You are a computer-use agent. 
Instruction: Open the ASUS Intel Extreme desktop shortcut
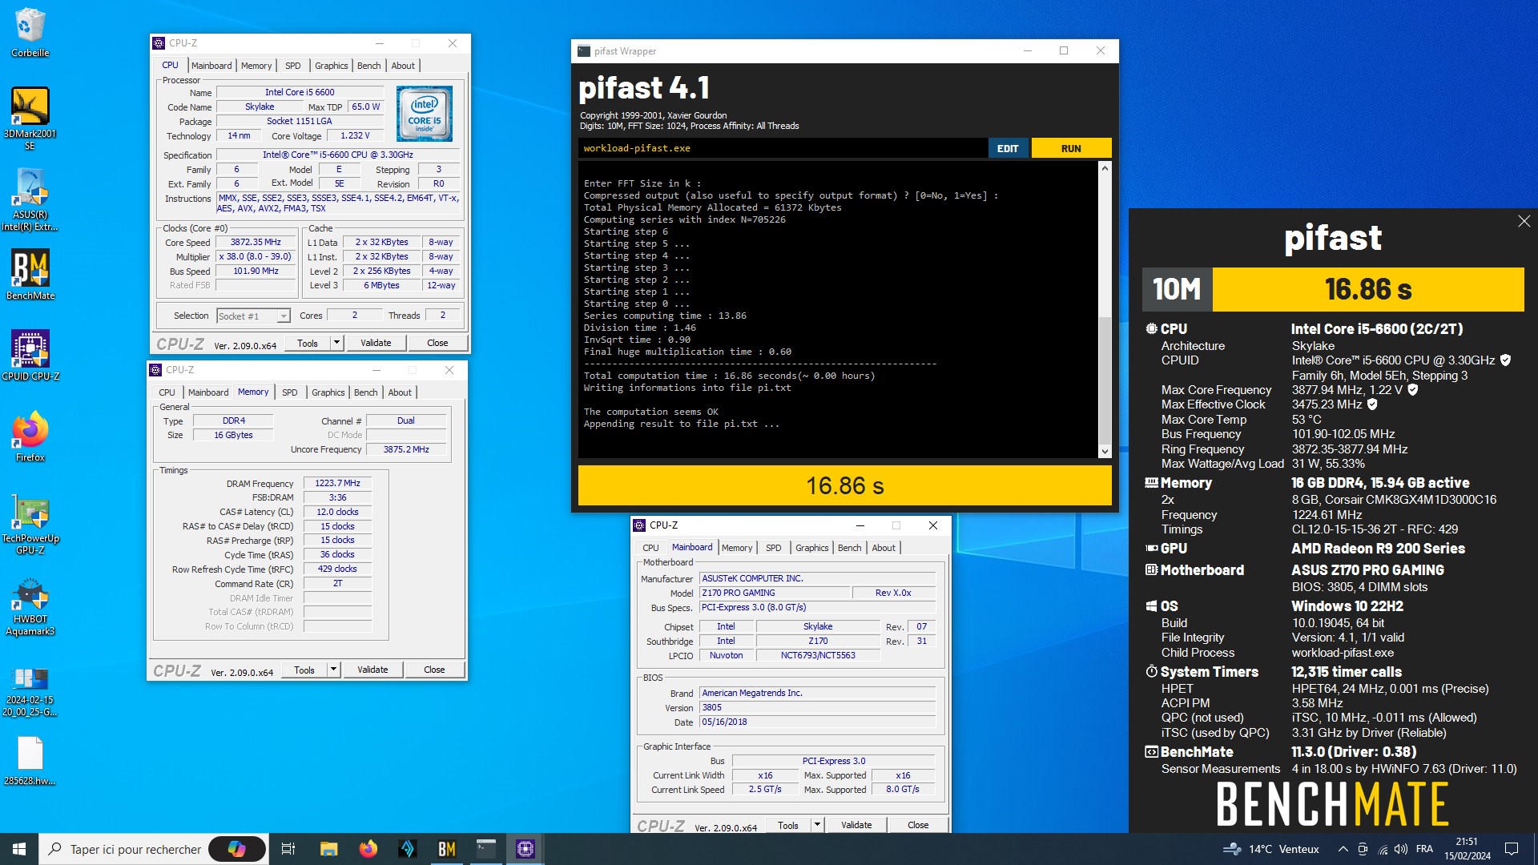30,200
